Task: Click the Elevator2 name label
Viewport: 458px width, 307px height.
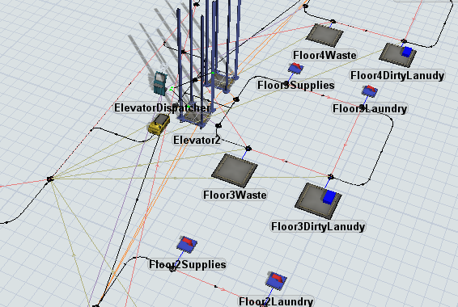Action: tap(197, 141)
